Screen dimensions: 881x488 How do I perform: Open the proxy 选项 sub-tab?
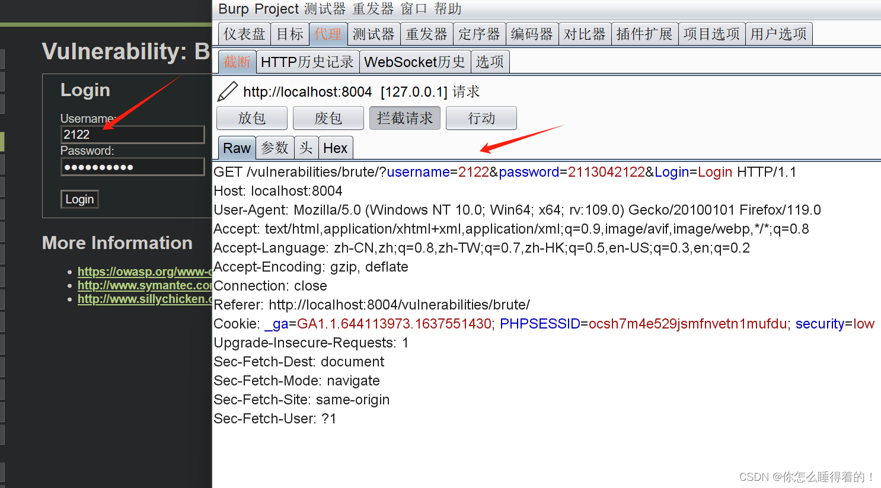[x=490, y=62]
